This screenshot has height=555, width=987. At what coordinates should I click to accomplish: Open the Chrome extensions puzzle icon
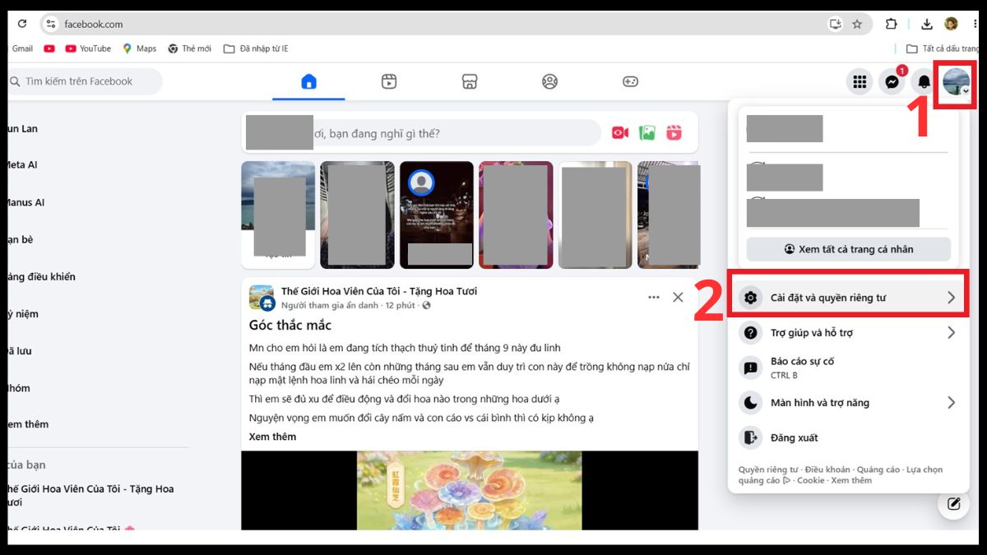892,24
